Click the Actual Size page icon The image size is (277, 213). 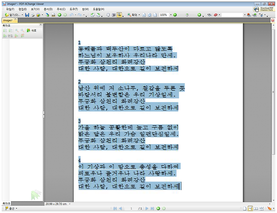pyautogui.click(x=144, y=15)
